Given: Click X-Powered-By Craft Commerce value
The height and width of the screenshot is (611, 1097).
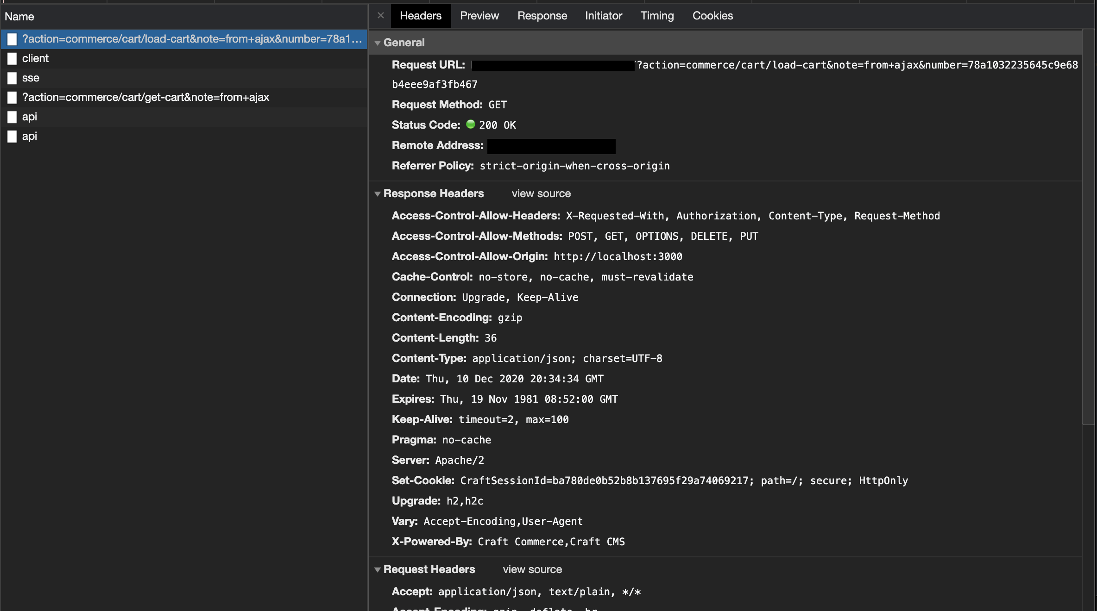Looking at the screenshot, I should [551, 542].
